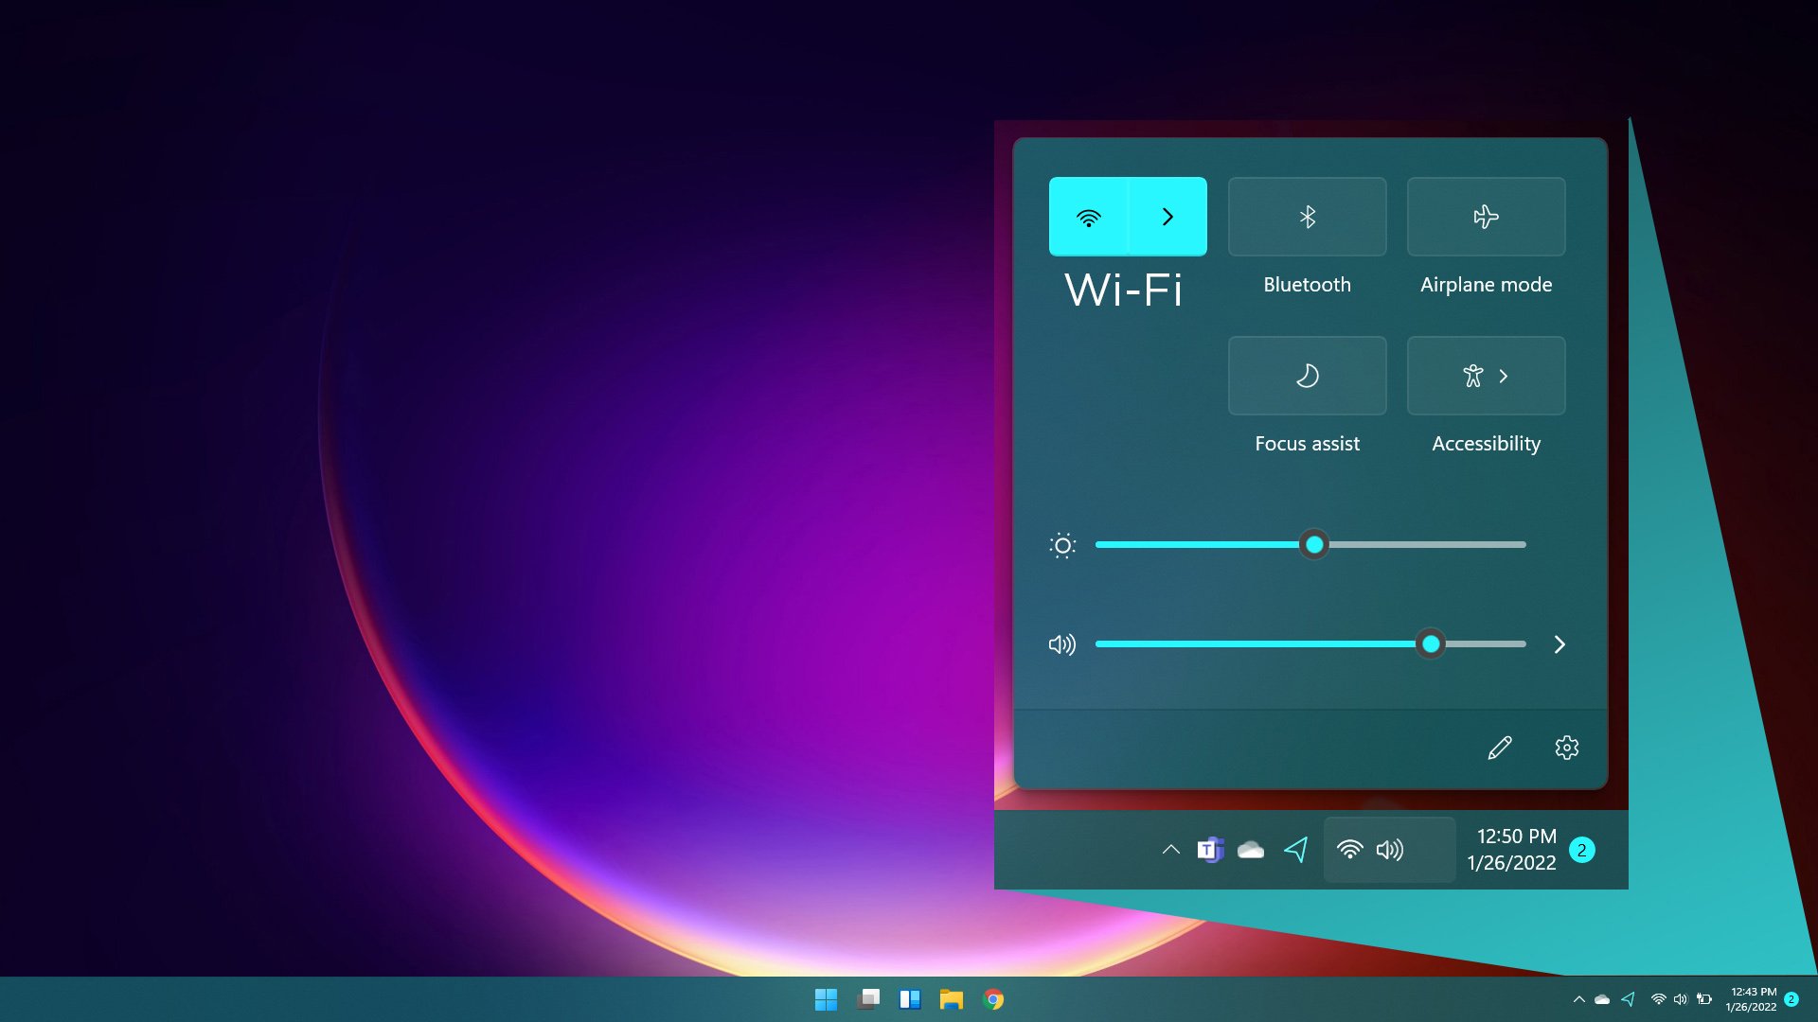Adjust the volume slider handle
The image size is (1818, 1022).
pos(1431,644)
